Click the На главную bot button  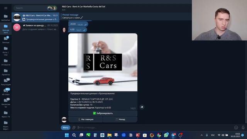click(86, 119)
